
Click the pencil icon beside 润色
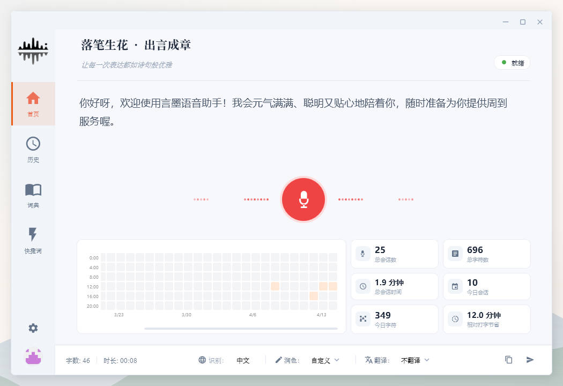click(x=278, y=360)
